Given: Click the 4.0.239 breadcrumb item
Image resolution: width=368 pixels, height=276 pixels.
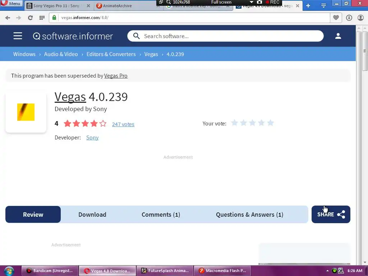Looking at the screenshot, I should click(175, 54).
